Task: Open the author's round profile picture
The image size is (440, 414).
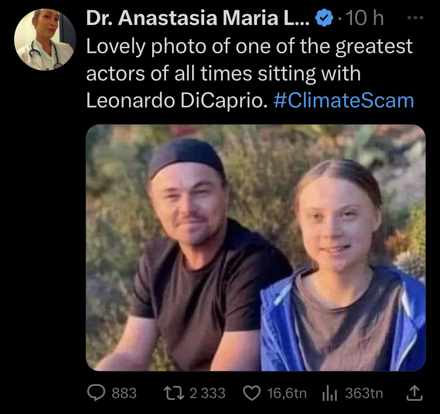Action: pos(45,39)
